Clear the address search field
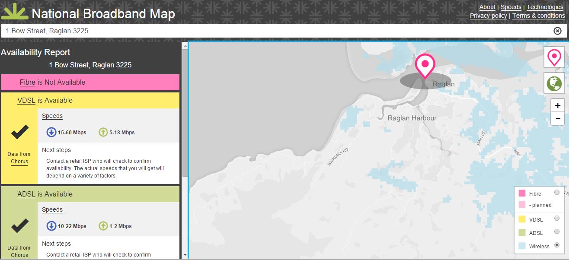This screenshot has height=260, width=569. point(557,31)
